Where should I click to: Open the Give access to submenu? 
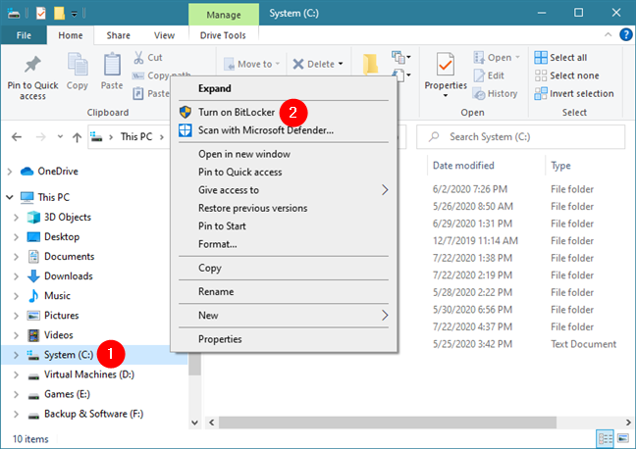[x=284, y=190]
